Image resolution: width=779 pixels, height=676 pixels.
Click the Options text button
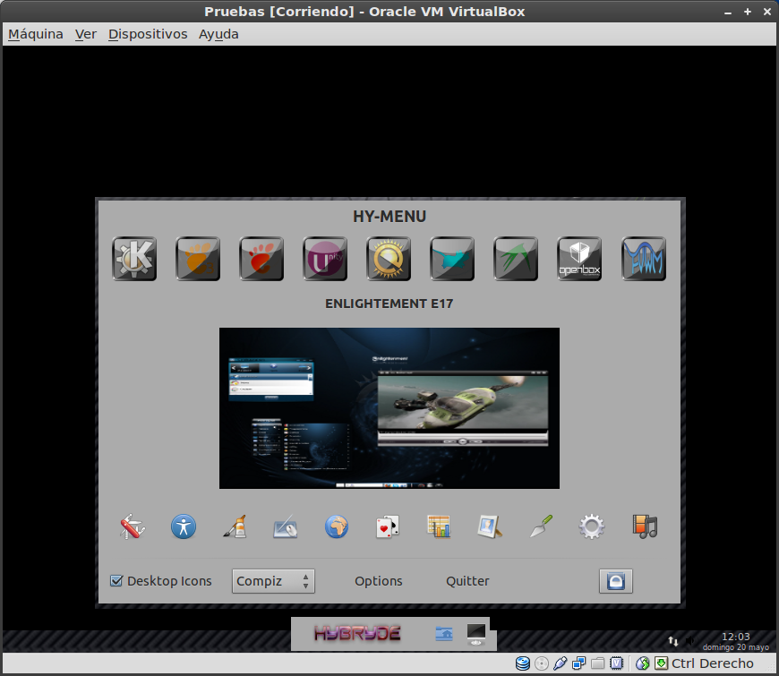[378, 581]
